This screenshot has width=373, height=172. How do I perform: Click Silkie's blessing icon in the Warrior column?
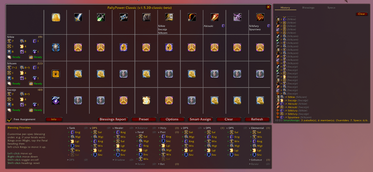78,47
